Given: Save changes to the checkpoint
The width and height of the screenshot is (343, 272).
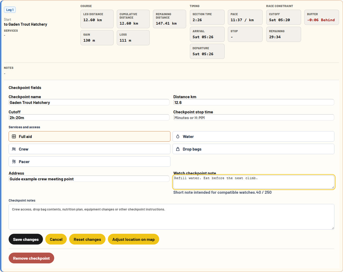Looking at the screenshot, I should (x=26, y=239).
